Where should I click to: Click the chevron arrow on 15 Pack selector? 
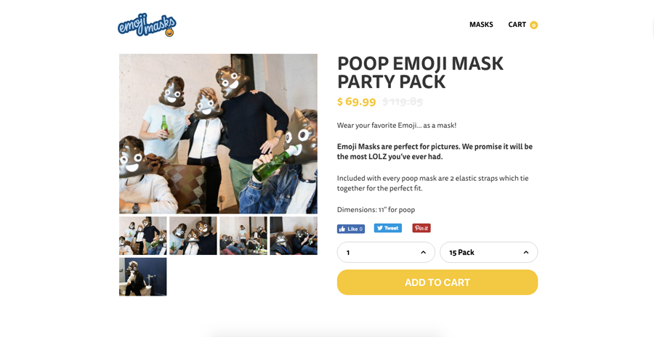(526, 252)
